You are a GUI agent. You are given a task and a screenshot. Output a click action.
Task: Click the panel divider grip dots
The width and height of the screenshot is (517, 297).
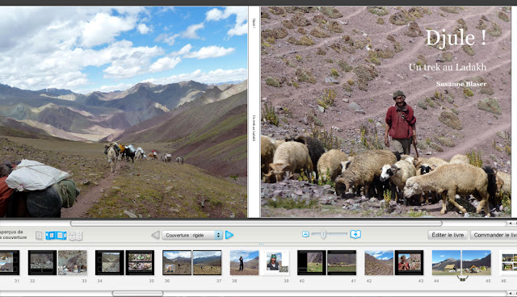click(261, 245)
